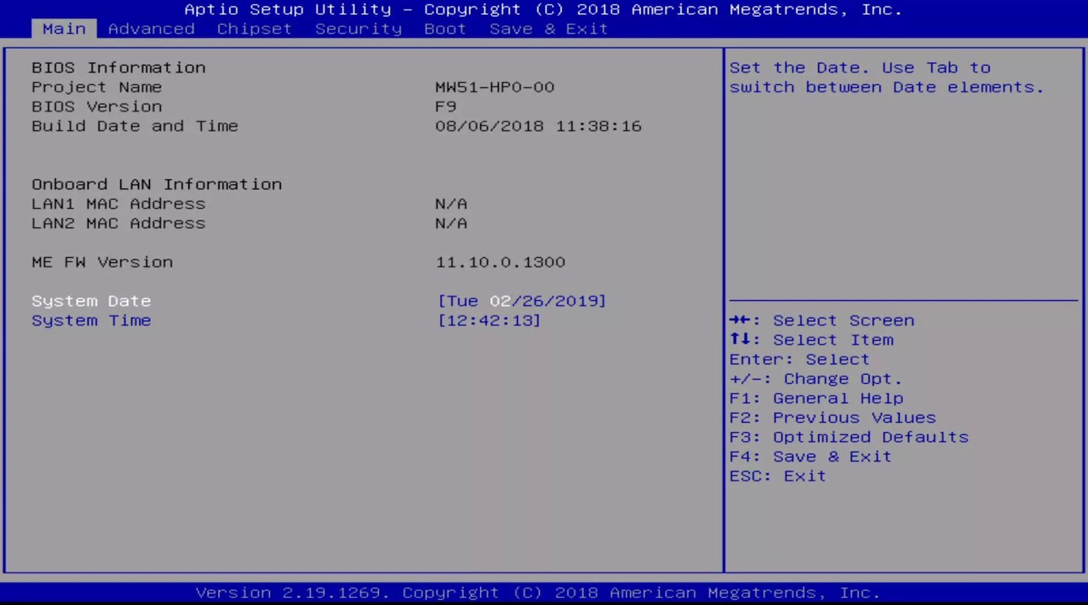The width and height of the screenshot is (1088, 605).
Task: Click the BIOS Information heading
Action: click(119, 67)
